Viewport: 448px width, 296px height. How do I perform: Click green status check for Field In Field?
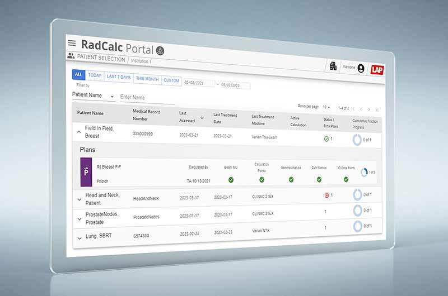326,139
